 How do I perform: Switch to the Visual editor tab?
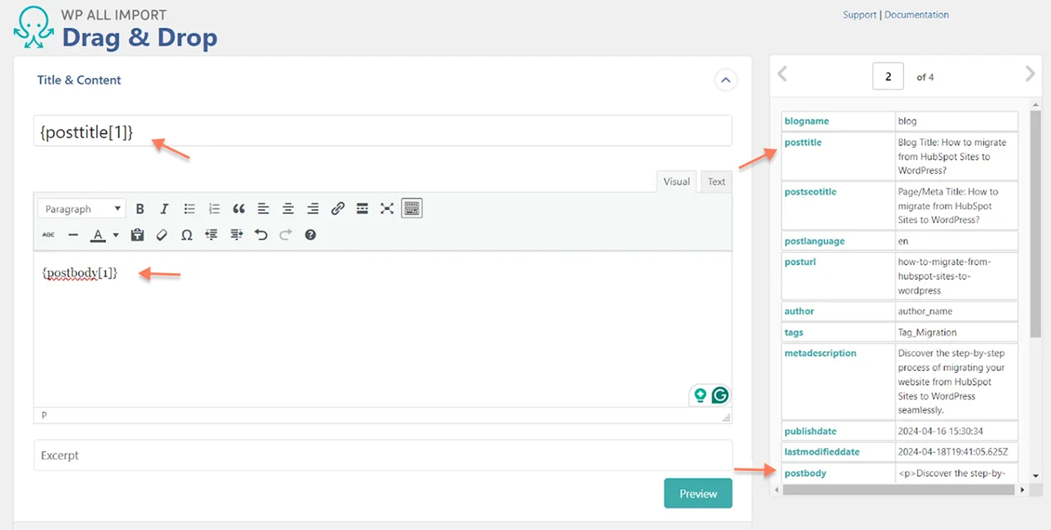(x=677, y=181)
